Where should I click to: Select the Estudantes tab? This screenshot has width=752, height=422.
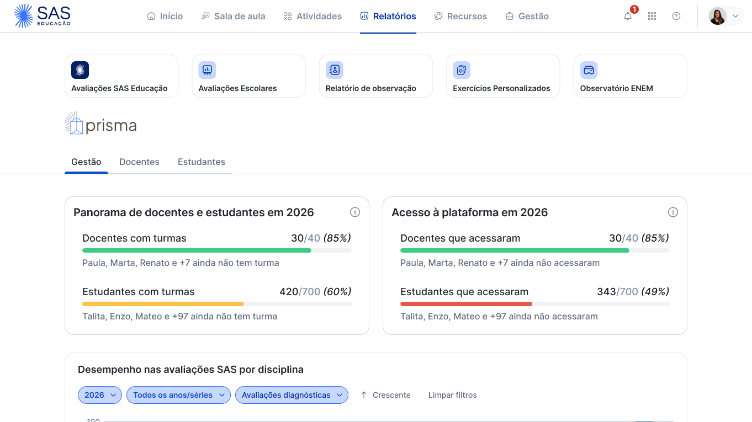point(201,162)
